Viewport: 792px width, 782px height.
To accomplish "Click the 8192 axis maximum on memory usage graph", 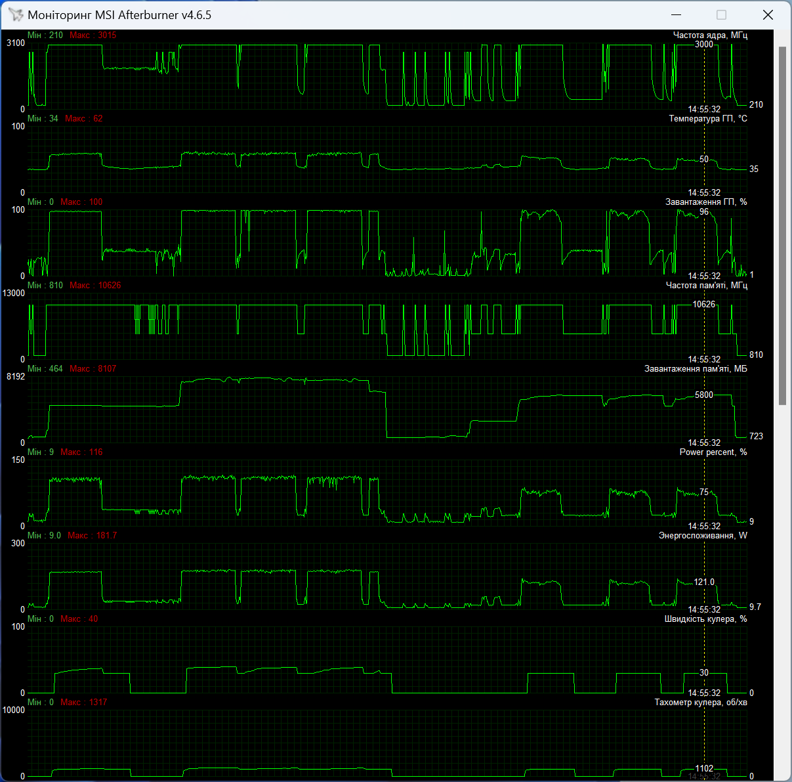I will pyautogui.click(x=16, y=377).
